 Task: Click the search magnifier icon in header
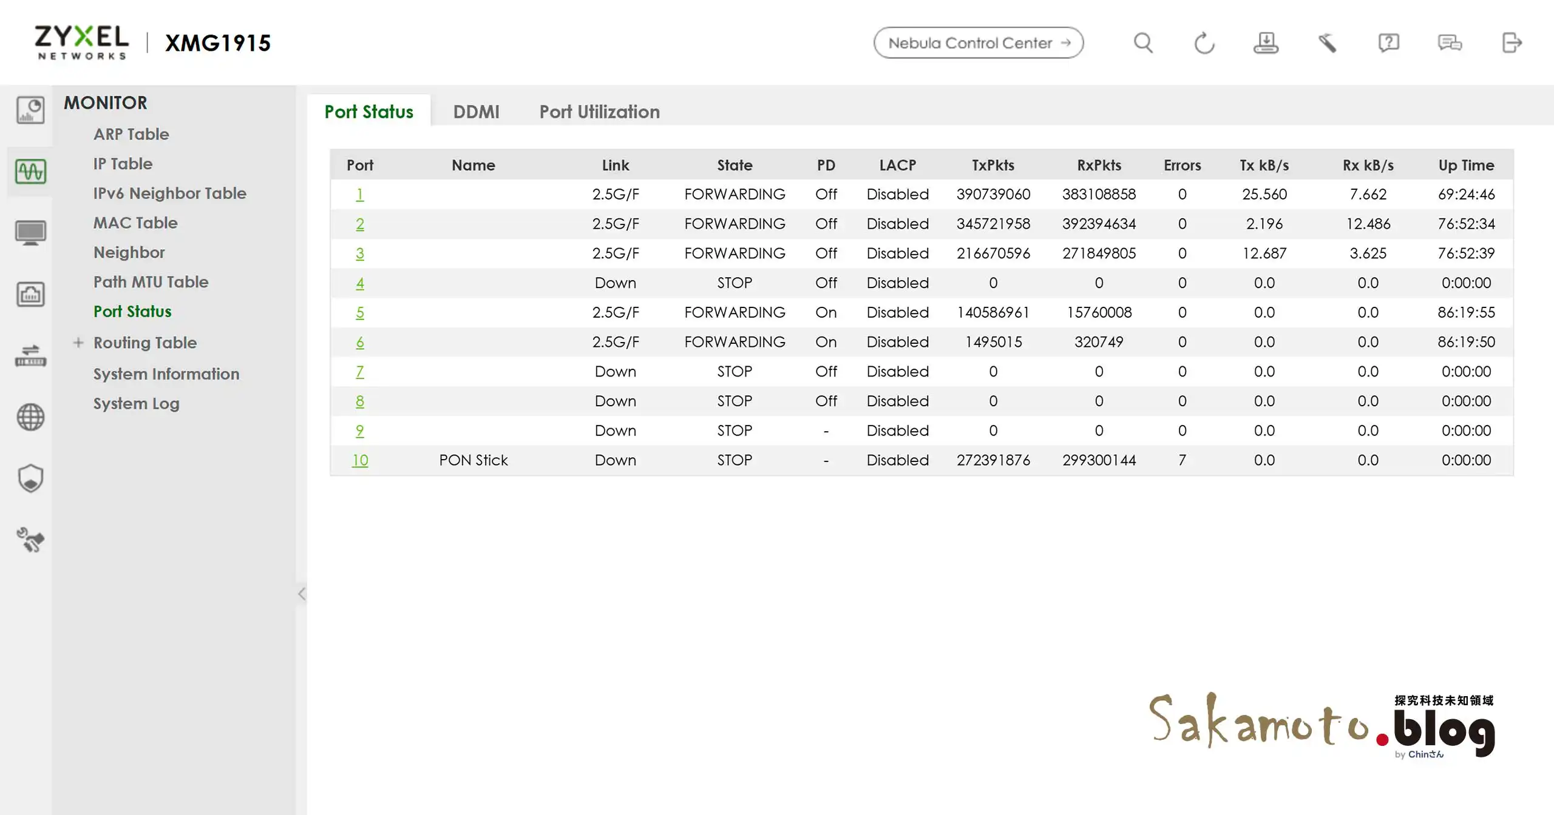click(1143, 43)
